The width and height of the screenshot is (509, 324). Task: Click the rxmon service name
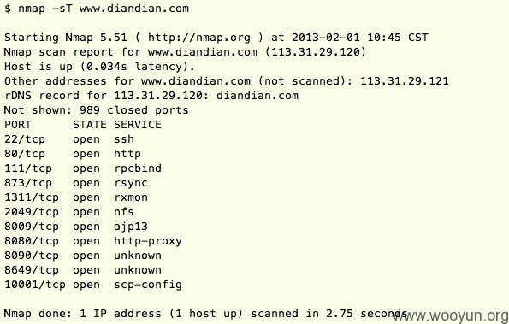[131, 197]
